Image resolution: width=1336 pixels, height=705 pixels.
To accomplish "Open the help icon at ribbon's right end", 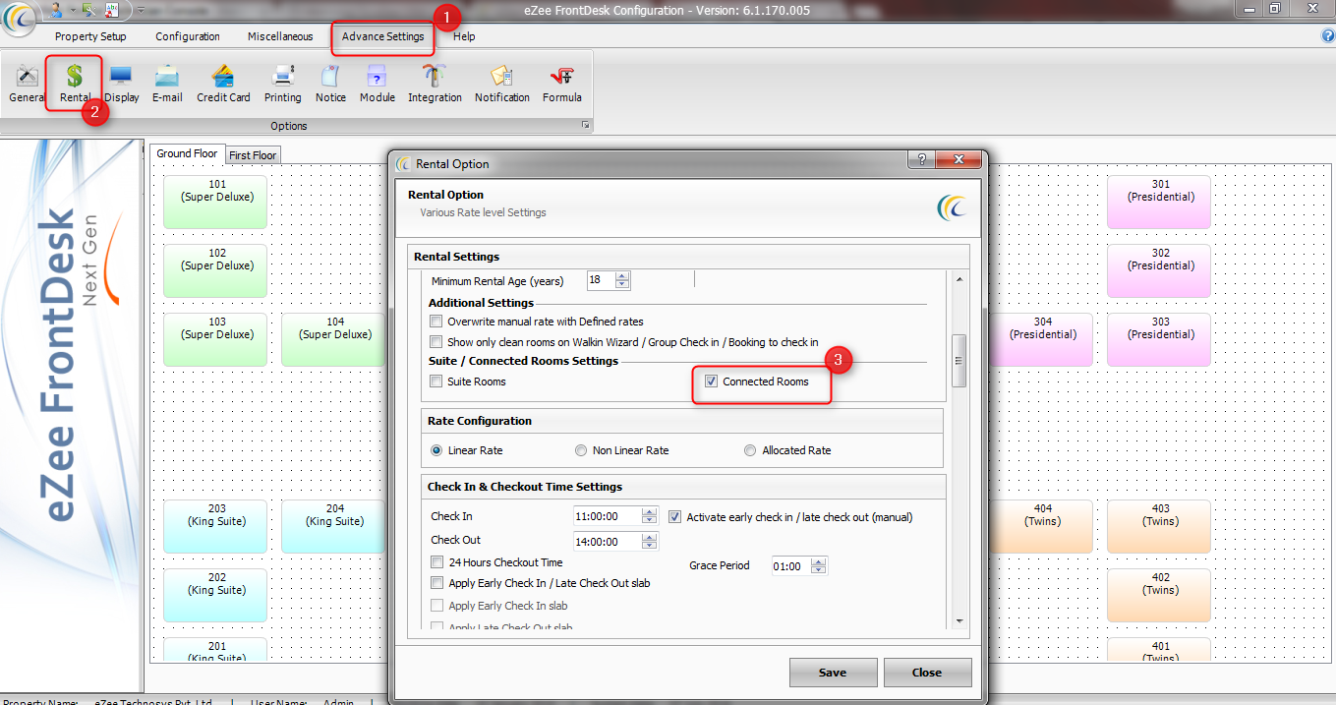I will coord(1327,36).
